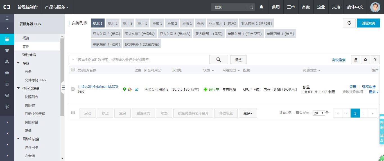Screen dimensions: 384x161
Task: Open monitoring chart icon for test instance
Action: click(x=136, y=89)
